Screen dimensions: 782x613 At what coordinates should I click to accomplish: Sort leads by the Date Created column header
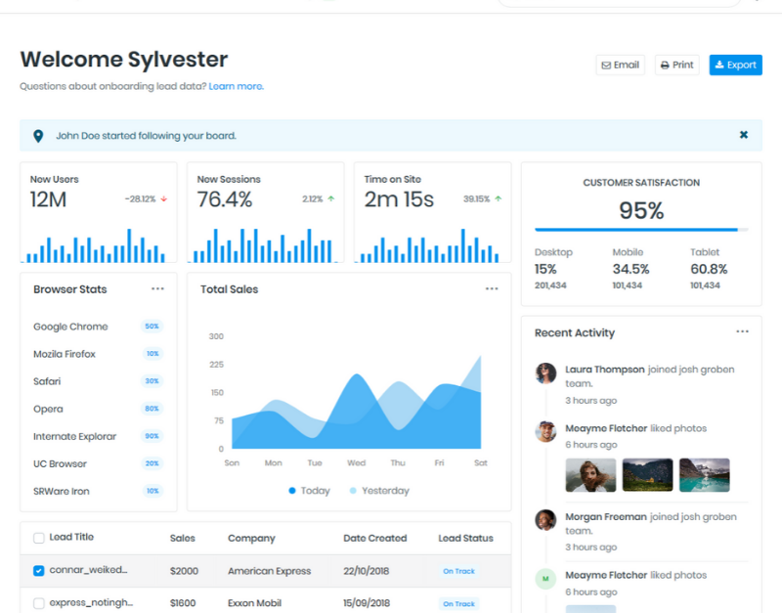tap(374, 538)
